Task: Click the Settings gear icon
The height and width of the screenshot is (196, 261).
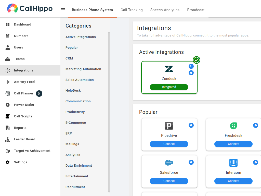Action: (x=8, y=162)
